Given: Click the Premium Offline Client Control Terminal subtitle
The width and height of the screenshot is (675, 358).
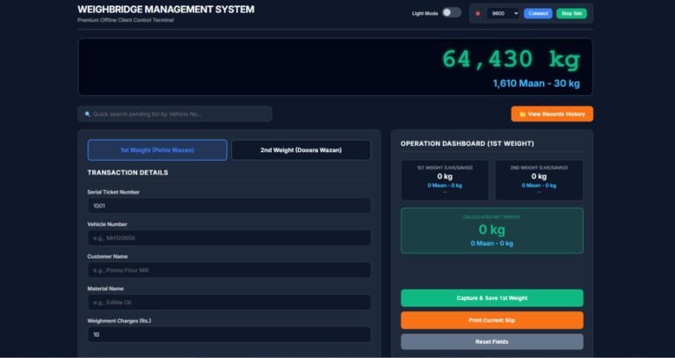Looking at the screenshot, I should (x=126, y=20).
